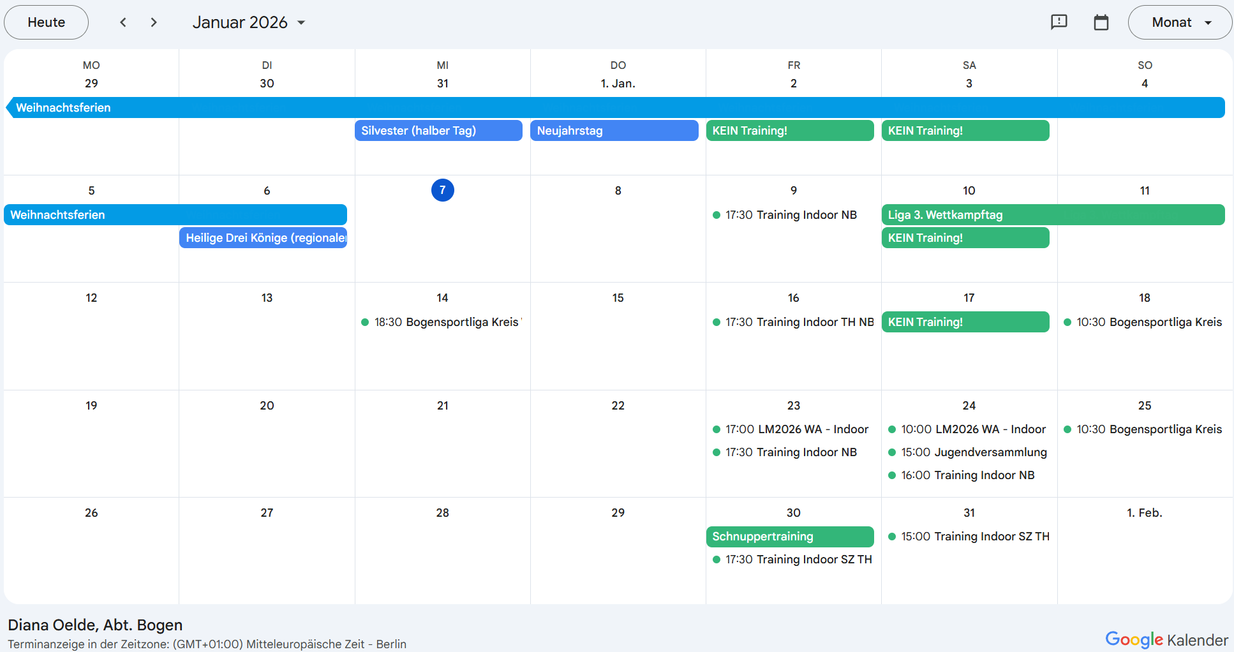
Task: Open KEIN Training on January 17
Action: coord(965,322)
